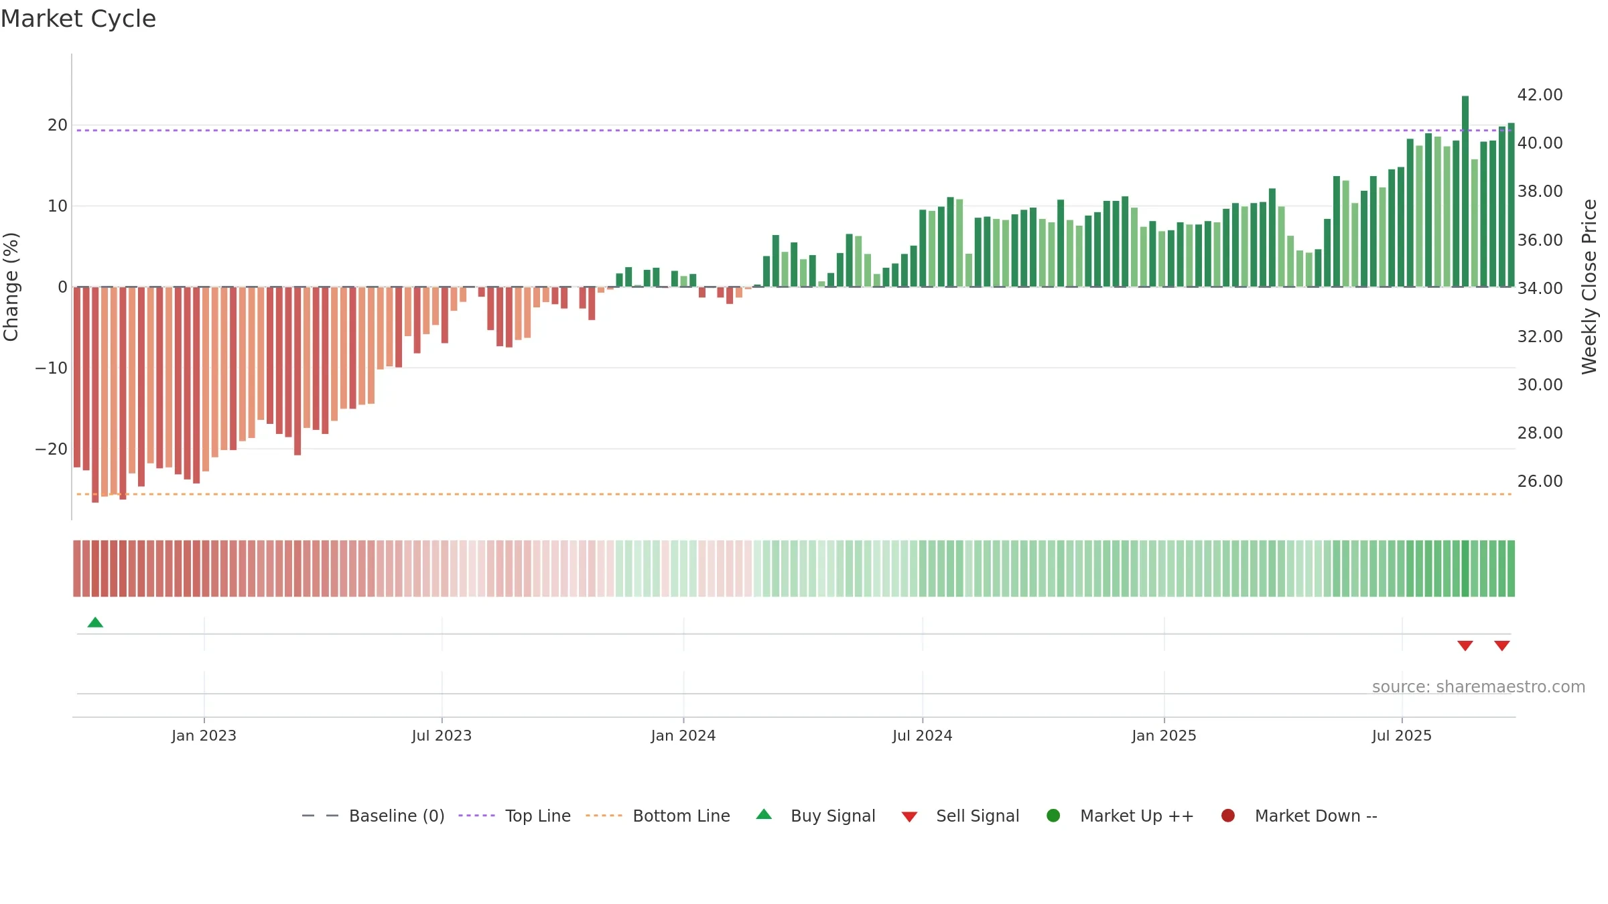Click the 32.00 price axis label
The image size is (1608, 904).
click(1540, 336)
